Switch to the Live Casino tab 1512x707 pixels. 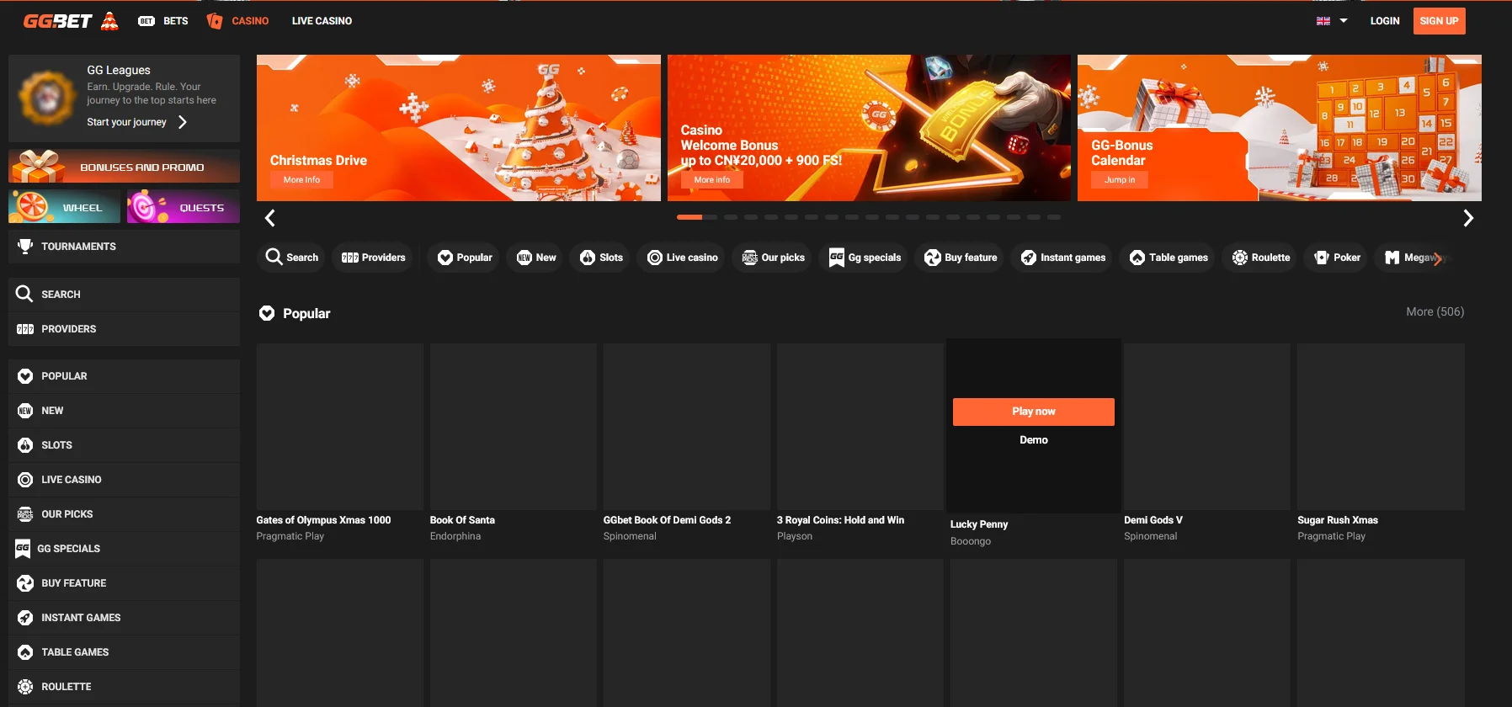point(322,21)
